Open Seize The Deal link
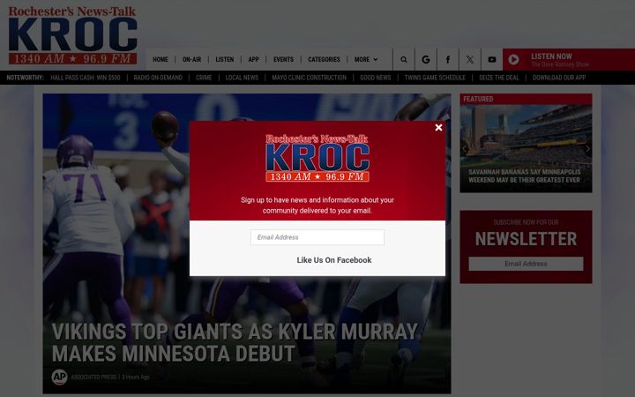The image size is (635, 397). (x=499, y=78)
